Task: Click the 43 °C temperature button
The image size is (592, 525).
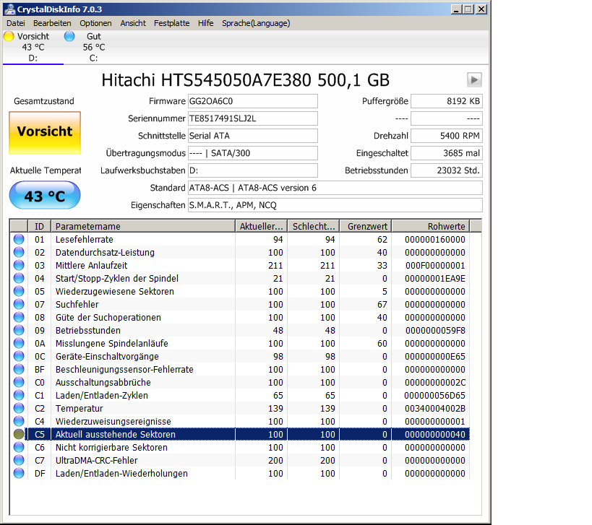Action: [x=45, y=196]
